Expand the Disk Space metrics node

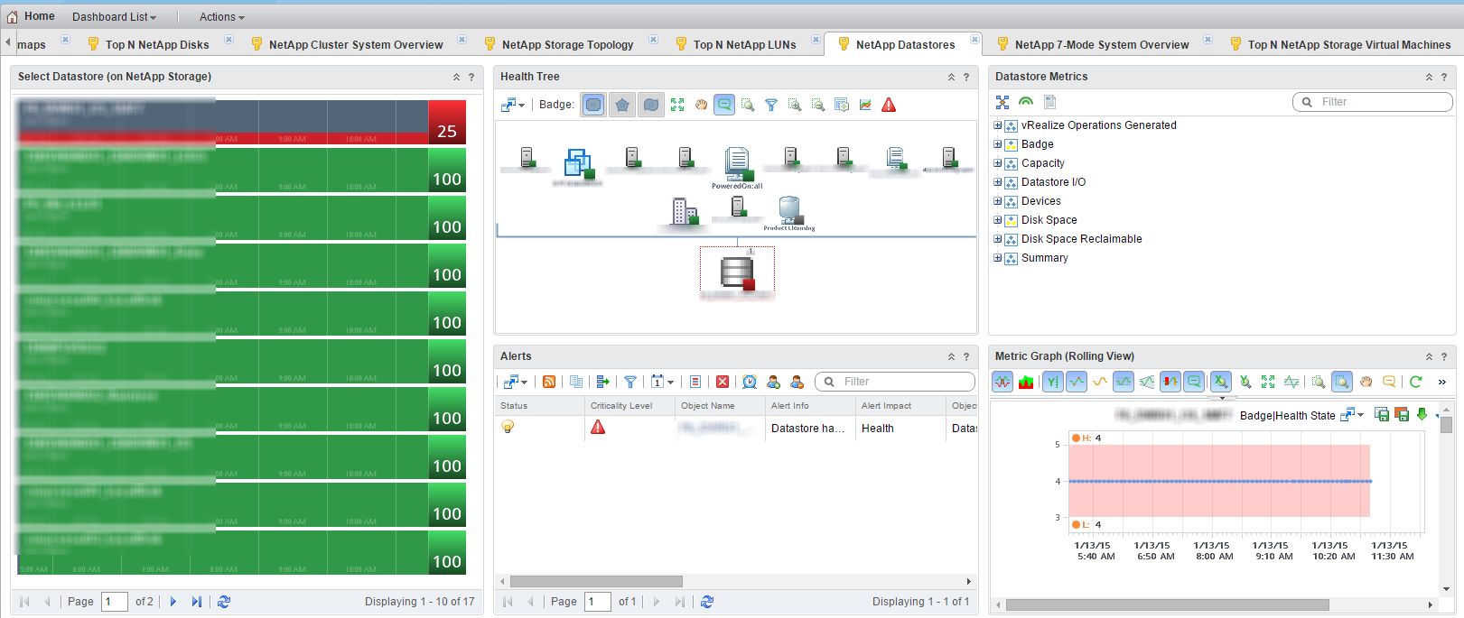coord(998,220)
